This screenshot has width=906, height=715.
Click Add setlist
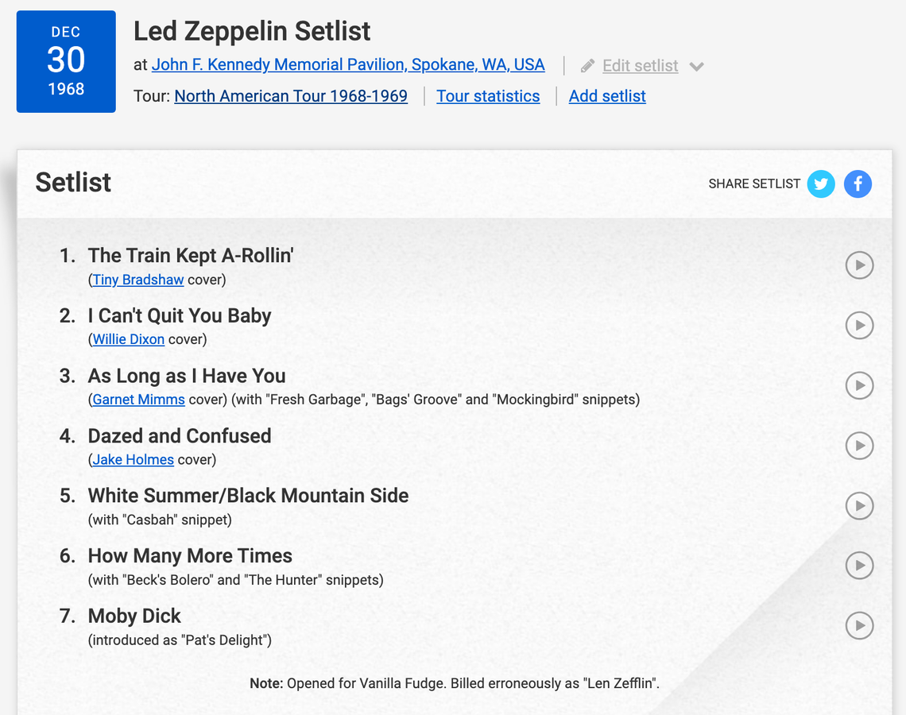pyautogui.click(x=606, y=95)
